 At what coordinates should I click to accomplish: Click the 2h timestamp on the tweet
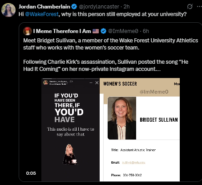[127, 7]
